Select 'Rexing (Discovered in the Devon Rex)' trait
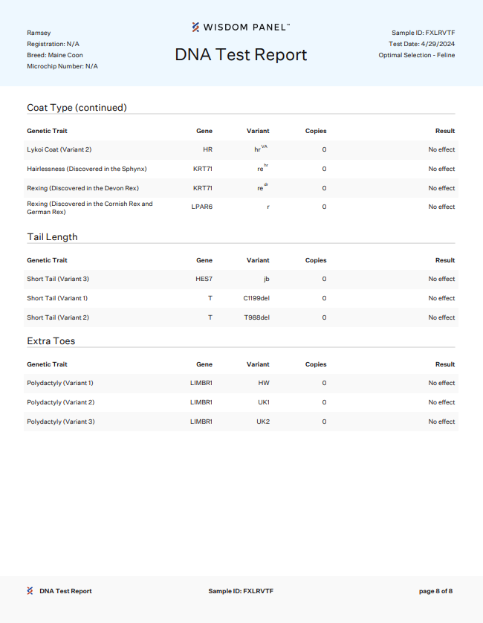 (82, 188)
